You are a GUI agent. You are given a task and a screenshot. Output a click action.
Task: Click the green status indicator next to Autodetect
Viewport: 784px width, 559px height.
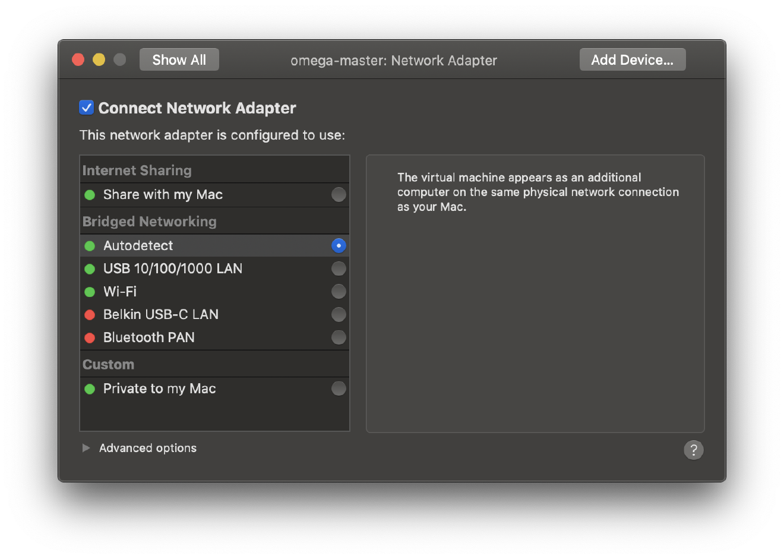click(x=90, y=245)
